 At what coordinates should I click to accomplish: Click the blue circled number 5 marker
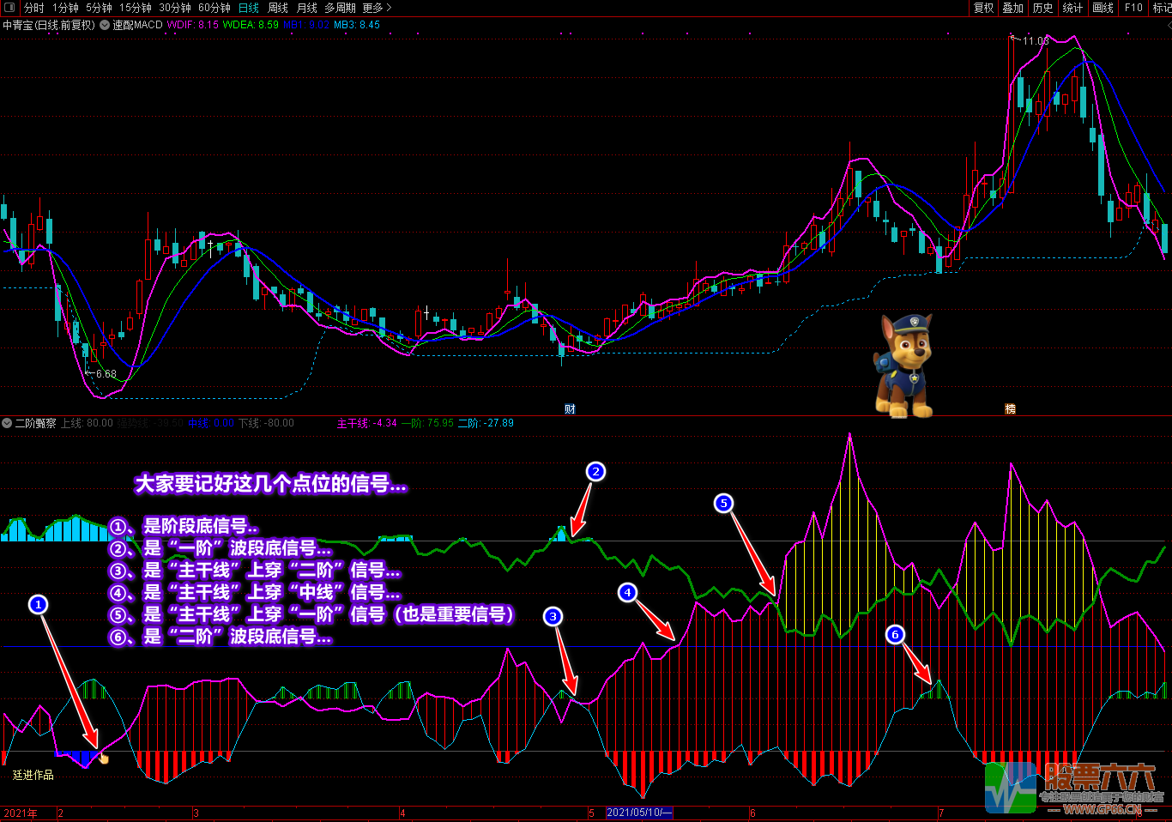(723, 503)
